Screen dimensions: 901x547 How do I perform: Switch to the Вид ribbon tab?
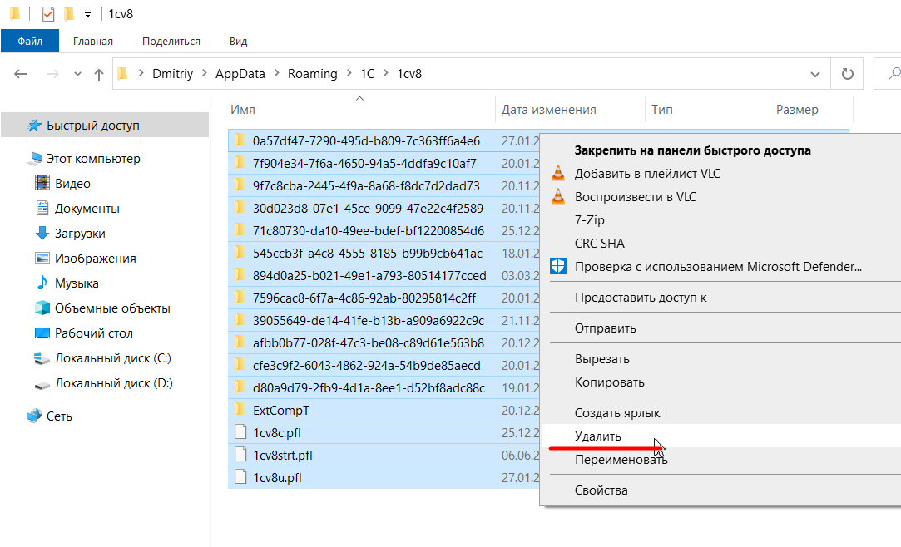[238, 42]
